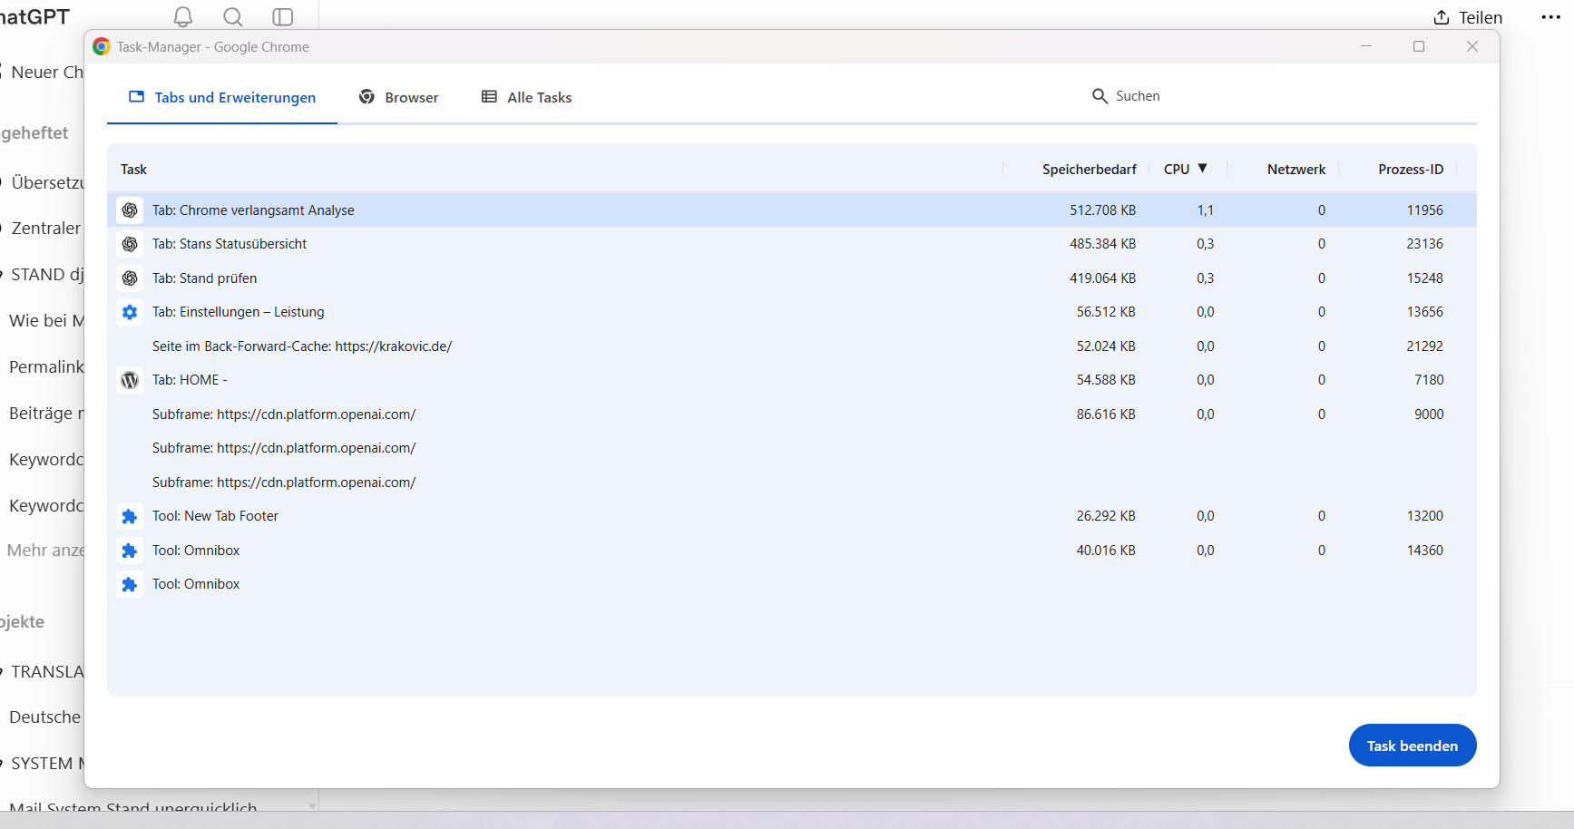Click ChatGPT search magnifier icon in background
Screen dimensions: 1574x829
click(x=233, y=17)
